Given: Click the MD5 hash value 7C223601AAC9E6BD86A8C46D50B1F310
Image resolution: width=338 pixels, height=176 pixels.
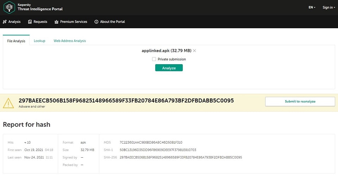Looking at the screenshot, I should point(151,142).
